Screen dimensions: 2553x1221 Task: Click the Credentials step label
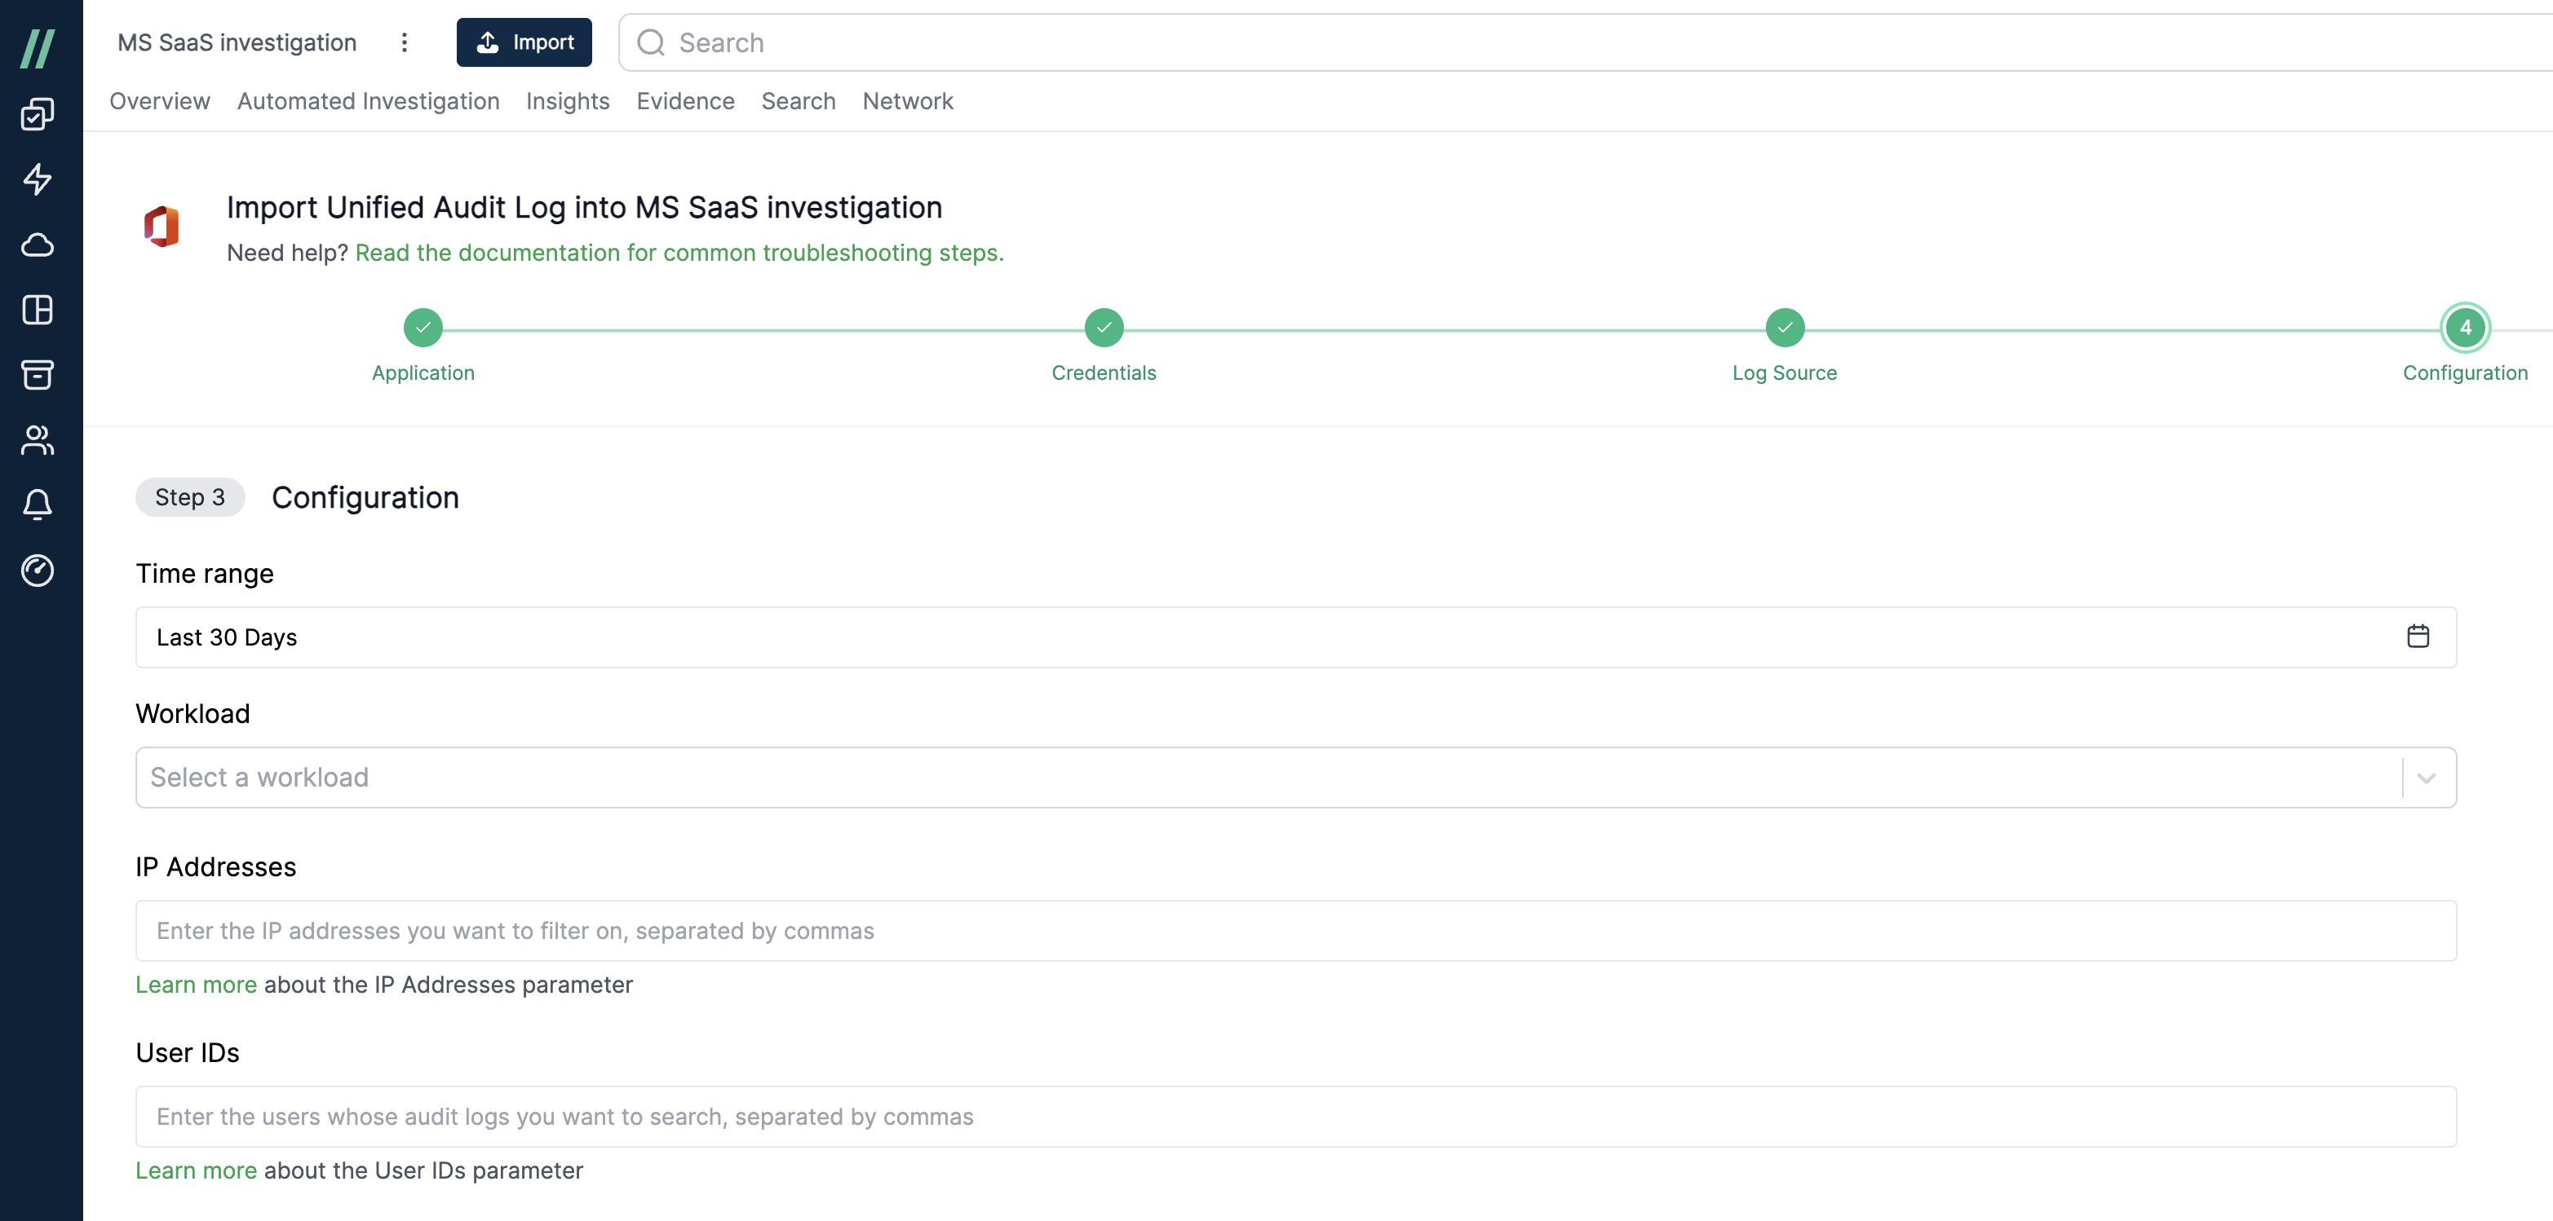pyautogui.click(x=1104, y=373)
